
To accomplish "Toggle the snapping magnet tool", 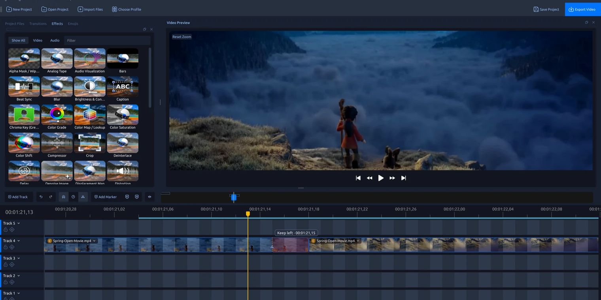I will (x=63, y=197).
